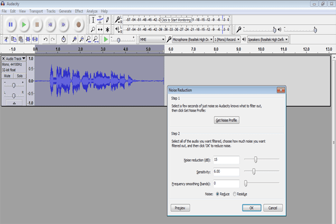Open the MME audio host dropdown
This screenshot has width=336, height=224.
[x=152, y=39]
